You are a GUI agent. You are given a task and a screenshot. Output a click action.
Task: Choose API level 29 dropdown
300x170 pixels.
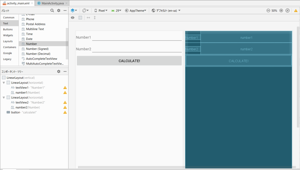pos(116,11)
